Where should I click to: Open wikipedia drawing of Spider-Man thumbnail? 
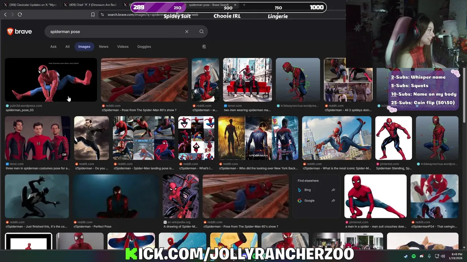pos(181,196)
